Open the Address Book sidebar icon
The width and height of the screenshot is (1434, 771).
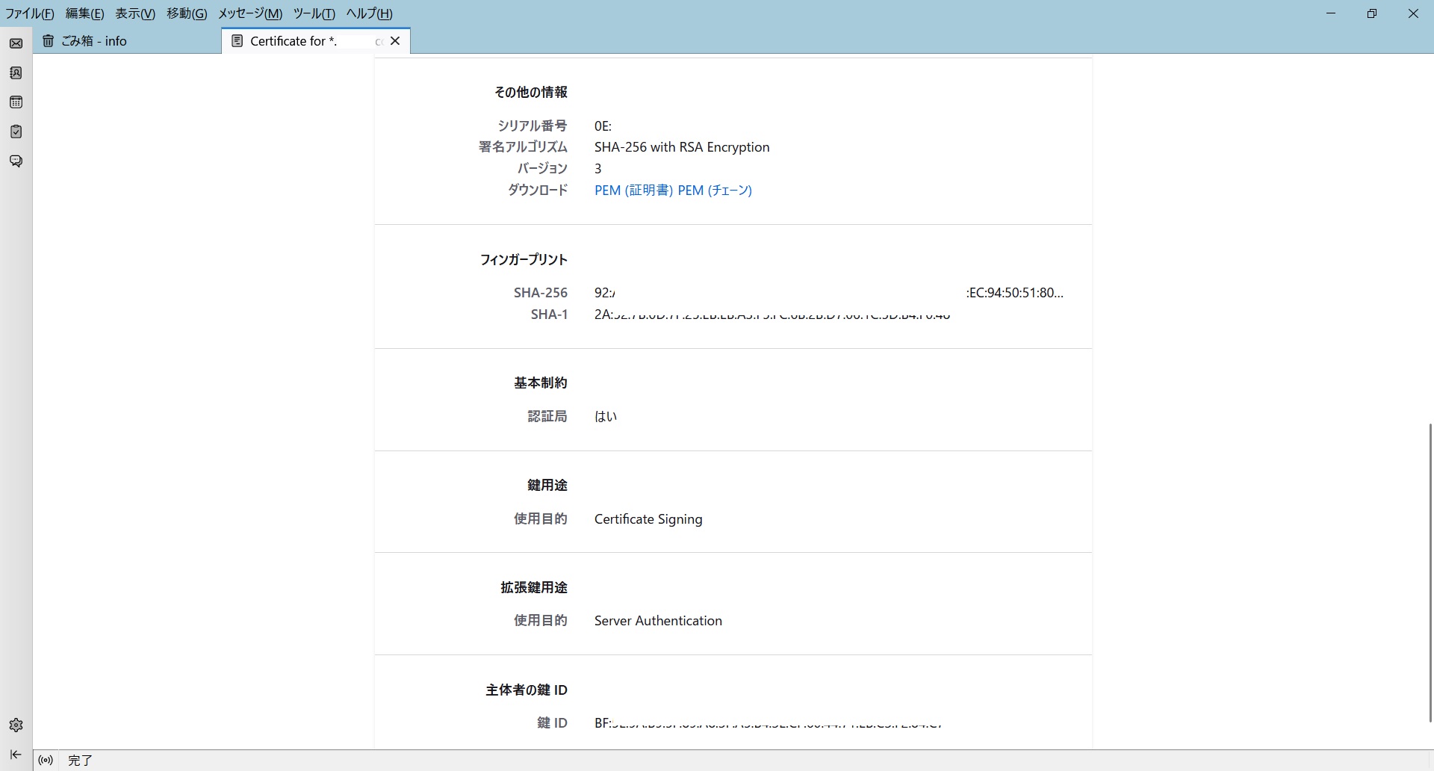pos(16,72)
